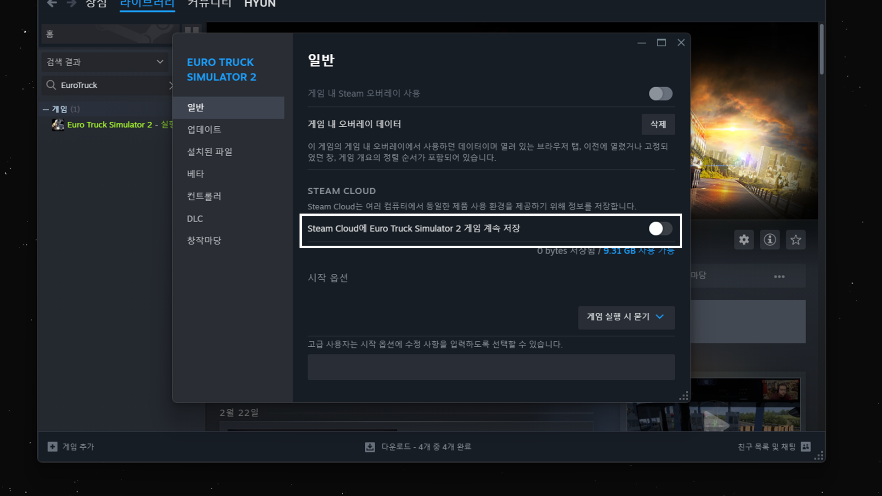This screenshot has width=882, height=496.
Task: Open downloads icon in bottom bar
Action: [370, 447]
